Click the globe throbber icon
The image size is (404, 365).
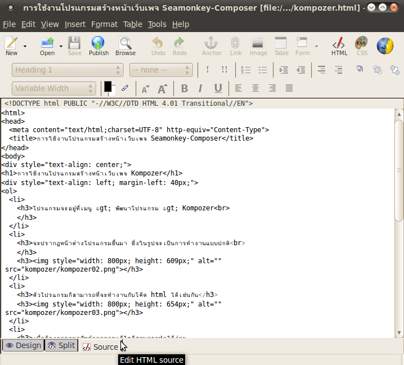click(x=385, y=46)
